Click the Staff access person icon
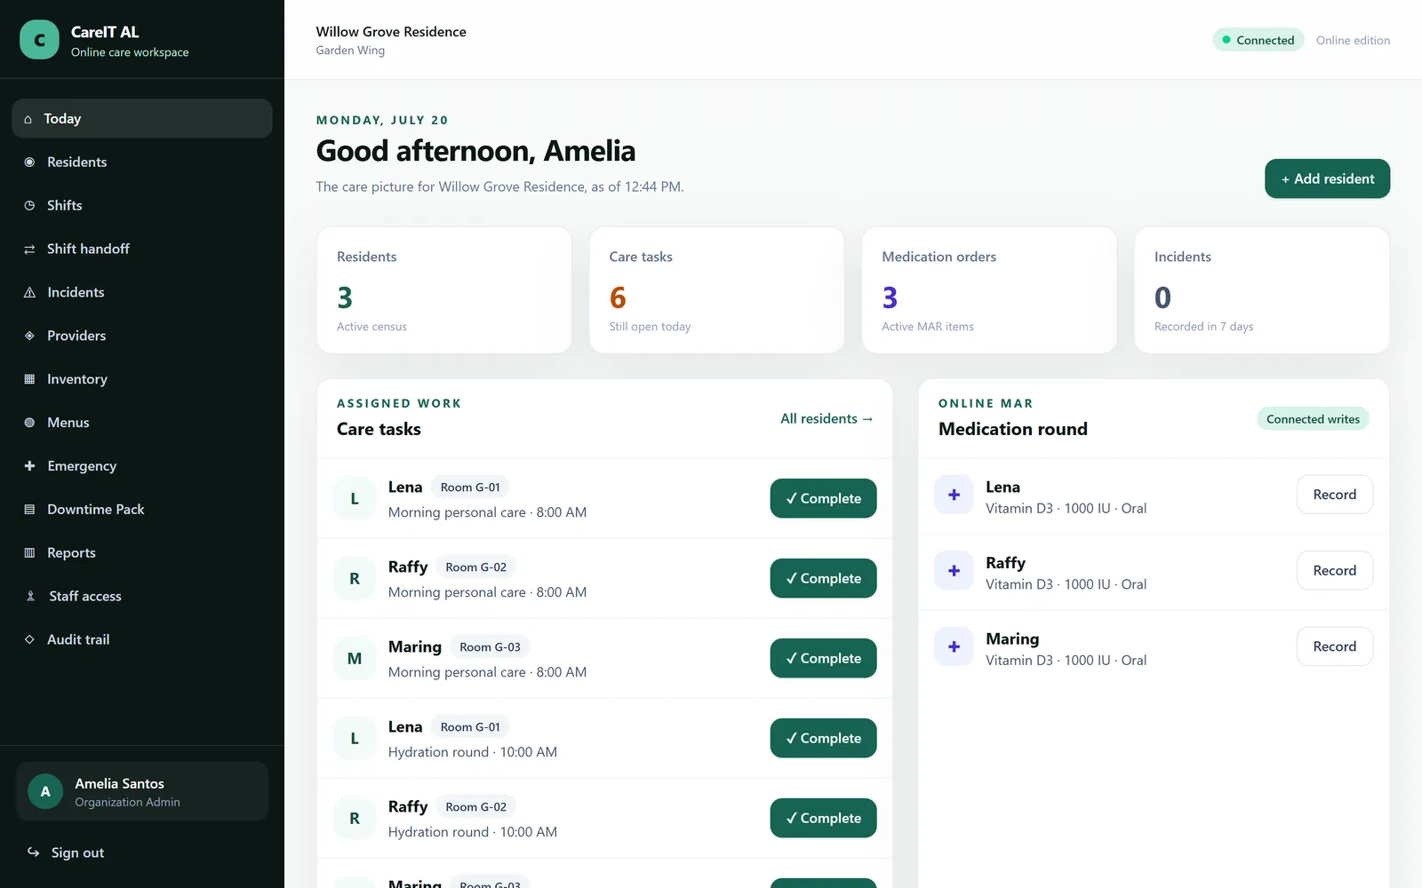This screenshot has height=888, width=1422. click(x=30, y=597)
